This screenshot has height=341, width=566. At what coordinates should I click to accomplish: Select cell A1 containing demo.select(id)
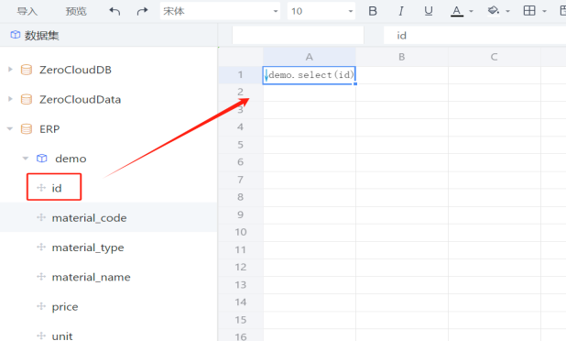click(x=310, y=75)
